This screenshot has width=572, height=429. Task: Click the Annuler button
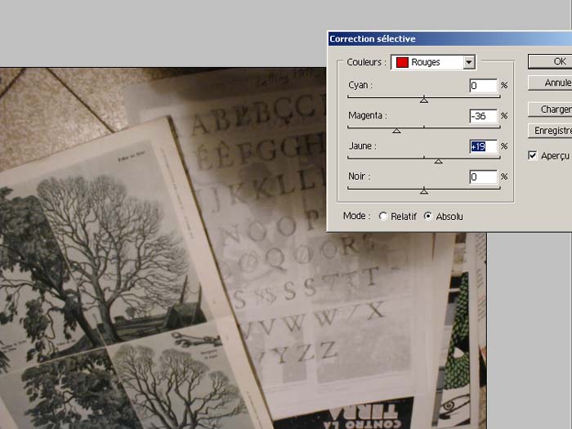click(550, 83)
